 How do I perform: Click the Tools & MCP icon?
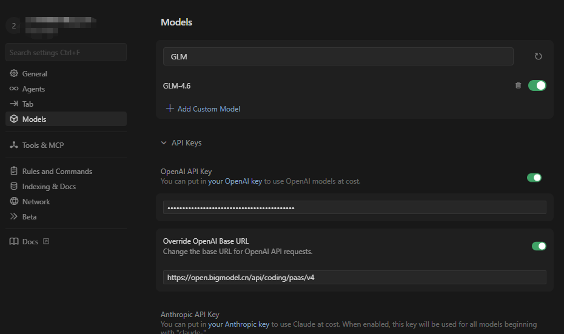coord(14,145)
